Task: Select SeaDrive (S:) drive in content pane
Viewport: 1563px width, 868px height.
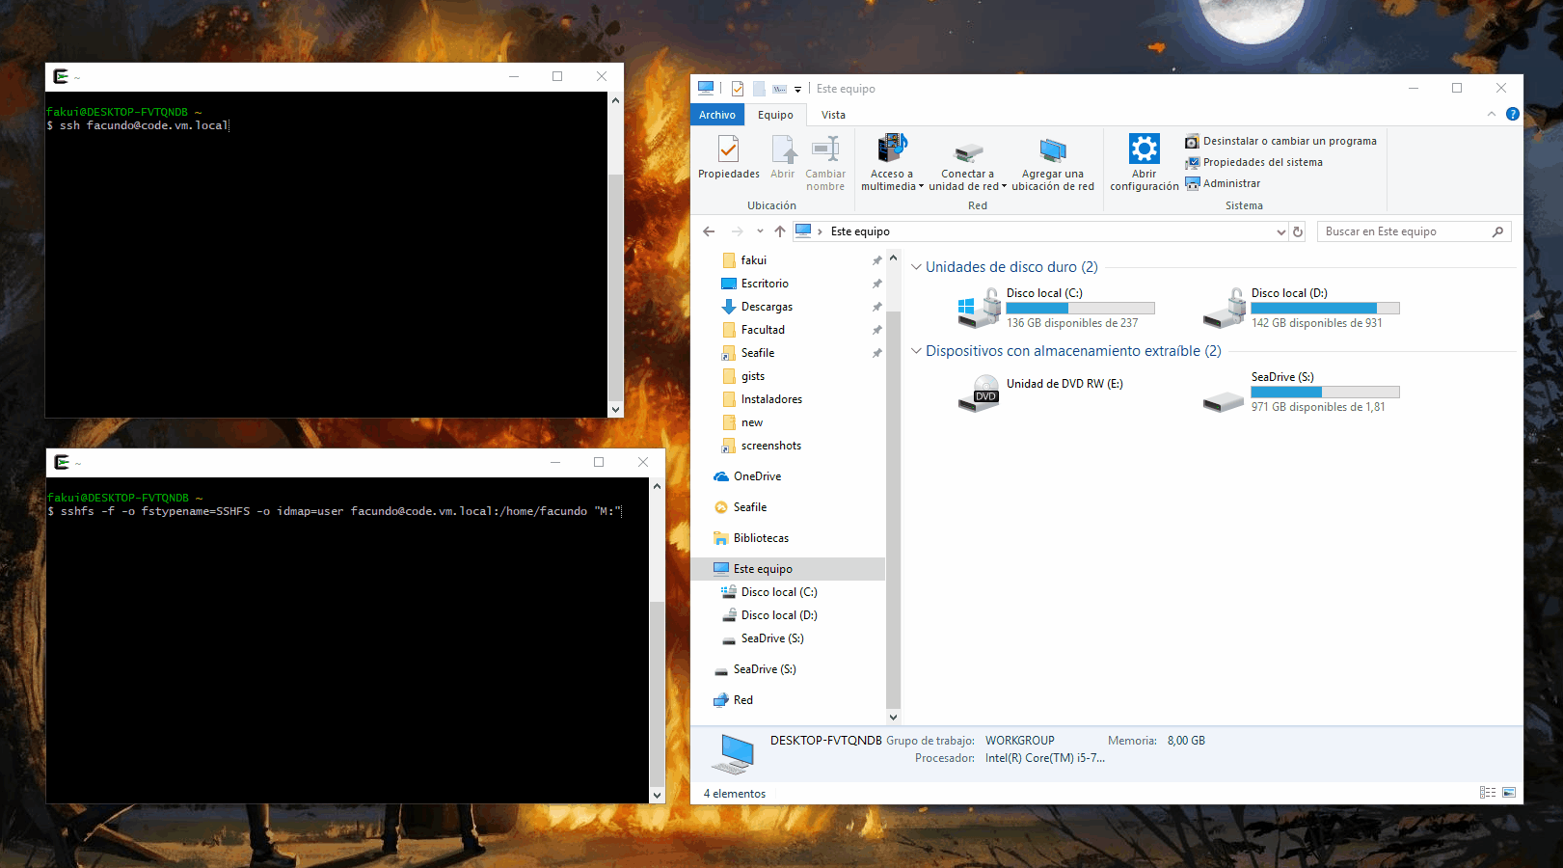Action: tap(1302, 392)
